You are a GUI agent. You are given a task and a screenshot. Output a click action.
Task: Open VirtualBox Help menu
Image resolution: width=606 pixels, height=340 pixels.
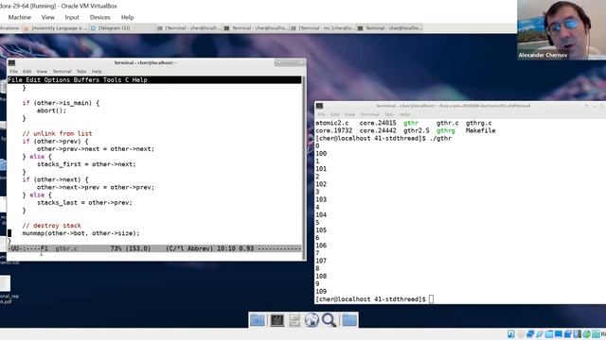(x=127, y=17)
